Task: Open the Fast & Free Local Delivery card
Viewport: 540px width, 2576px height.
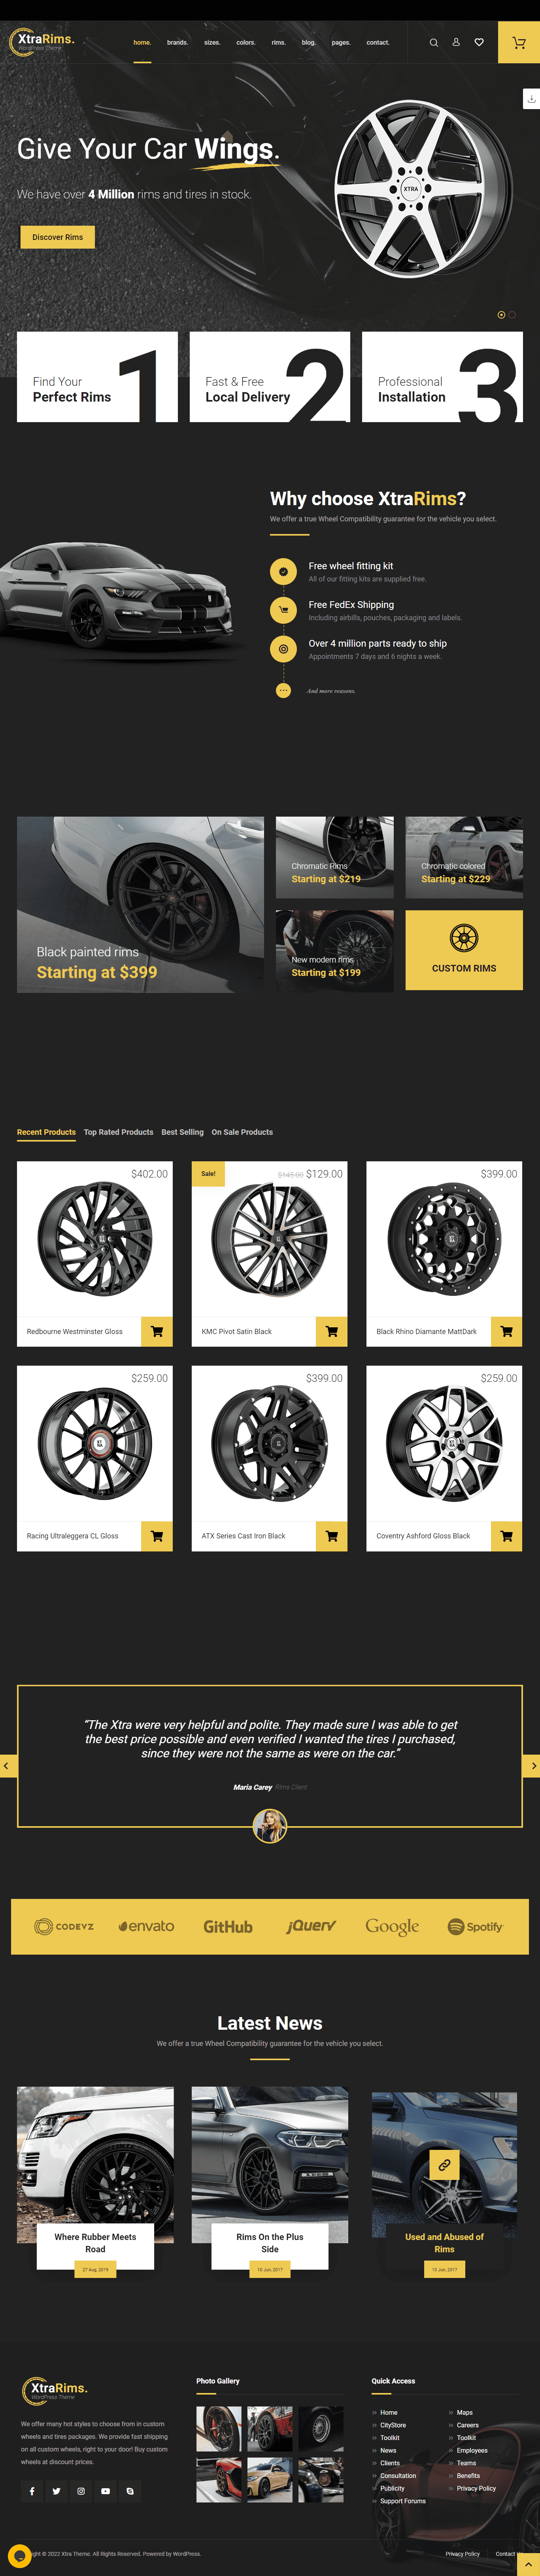Action: (x=270, y=377)
